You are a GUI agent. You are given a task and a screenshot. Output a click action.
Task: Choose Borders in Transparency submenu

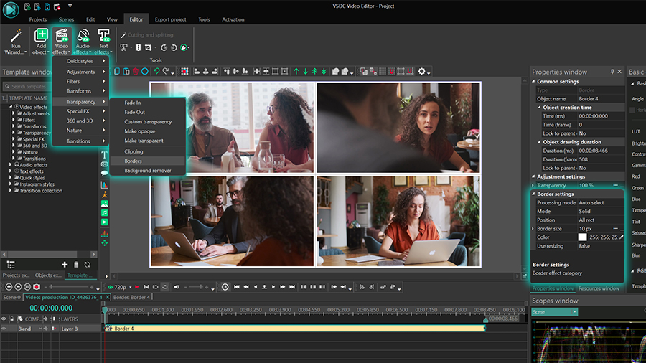coord(148,161)
